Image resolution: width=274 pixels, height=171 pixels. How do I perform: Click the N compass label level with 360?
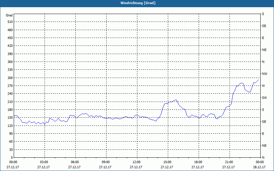pos(263,62)
